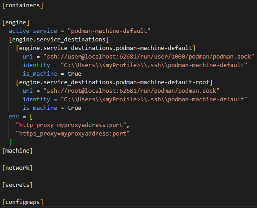
Task: Click the [configmaps] section header
Action: 22,202
